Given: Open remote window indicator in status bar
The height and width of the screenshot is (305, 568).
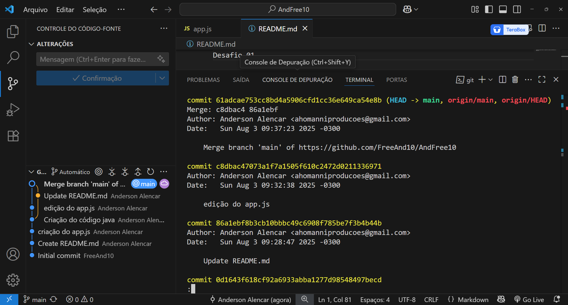Looking at the screenshot, I should tap(9, 299).
